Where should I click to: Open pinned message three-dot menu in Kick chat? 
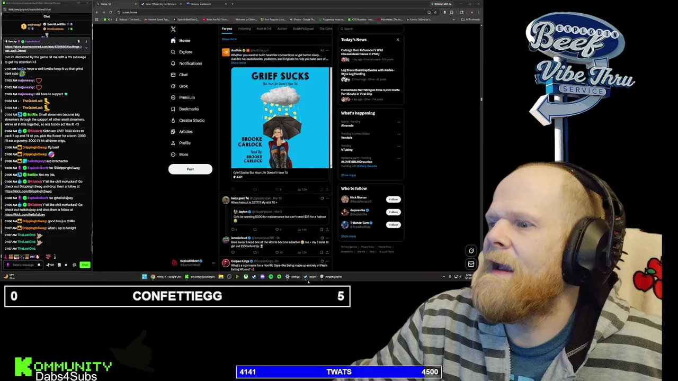click(x=86, y=41)
